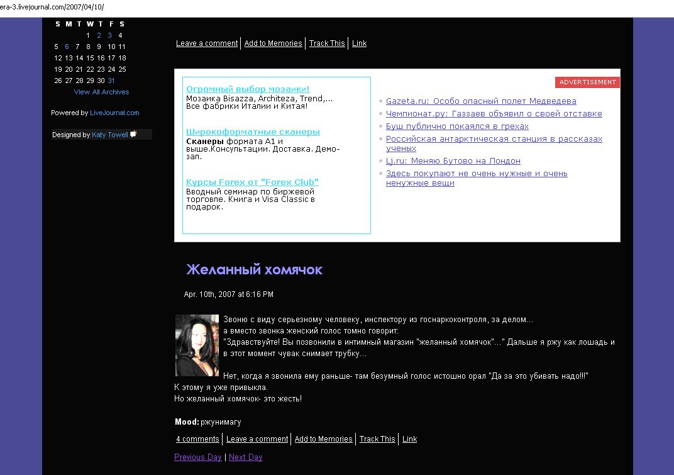Image resolution: width=674 pixels, height=475 pixels.
Task: Click 'Track This' under the hamster post
Action: [377, 439]
